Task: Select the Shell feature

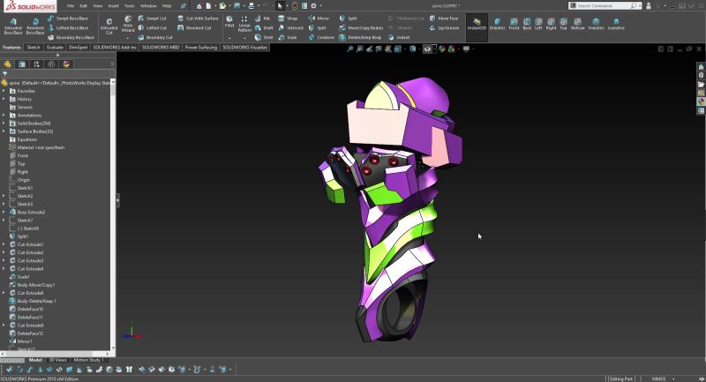Action: coord(264,37)
